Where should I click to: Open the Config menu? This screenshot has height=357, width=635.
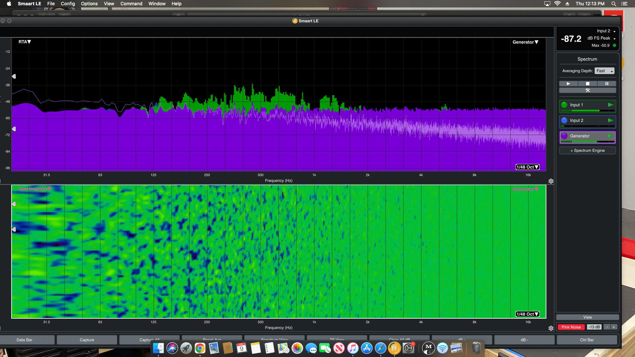[x=68, y=4]
